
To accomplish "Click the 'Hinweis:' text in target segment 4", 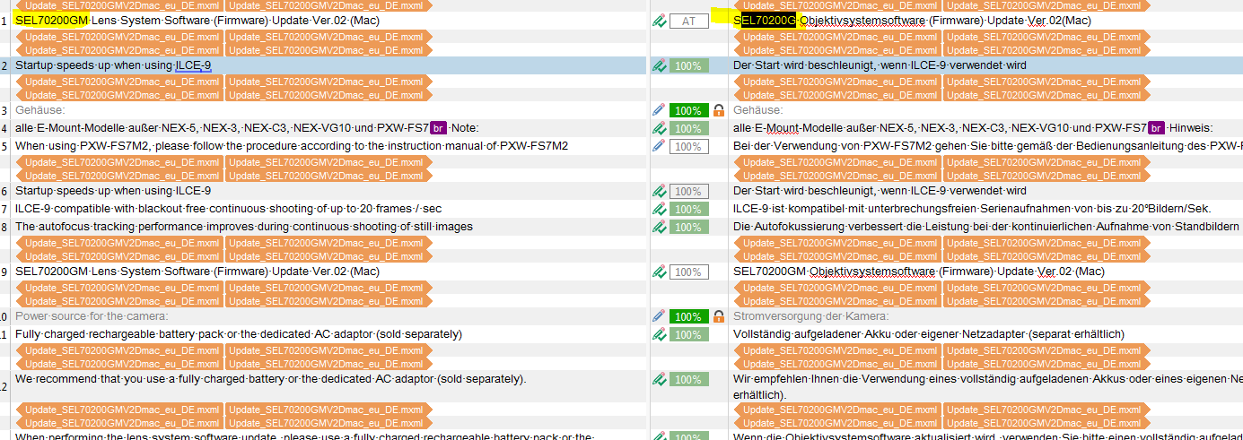I will point(1191,128).
